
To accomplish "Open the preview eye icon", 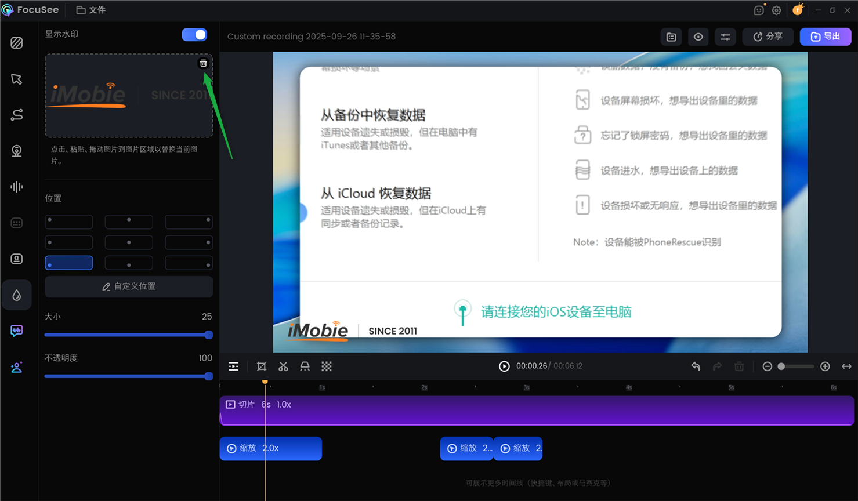I will point(698,37).
